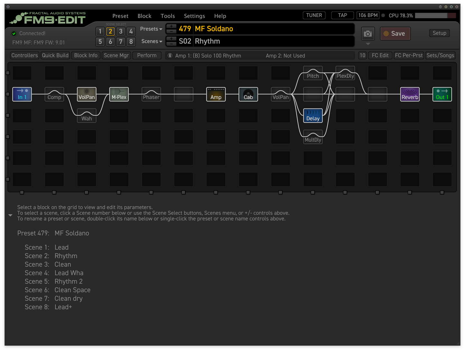Open the Tools menu
The image size is (465, 351).
(x=168, y=16)
